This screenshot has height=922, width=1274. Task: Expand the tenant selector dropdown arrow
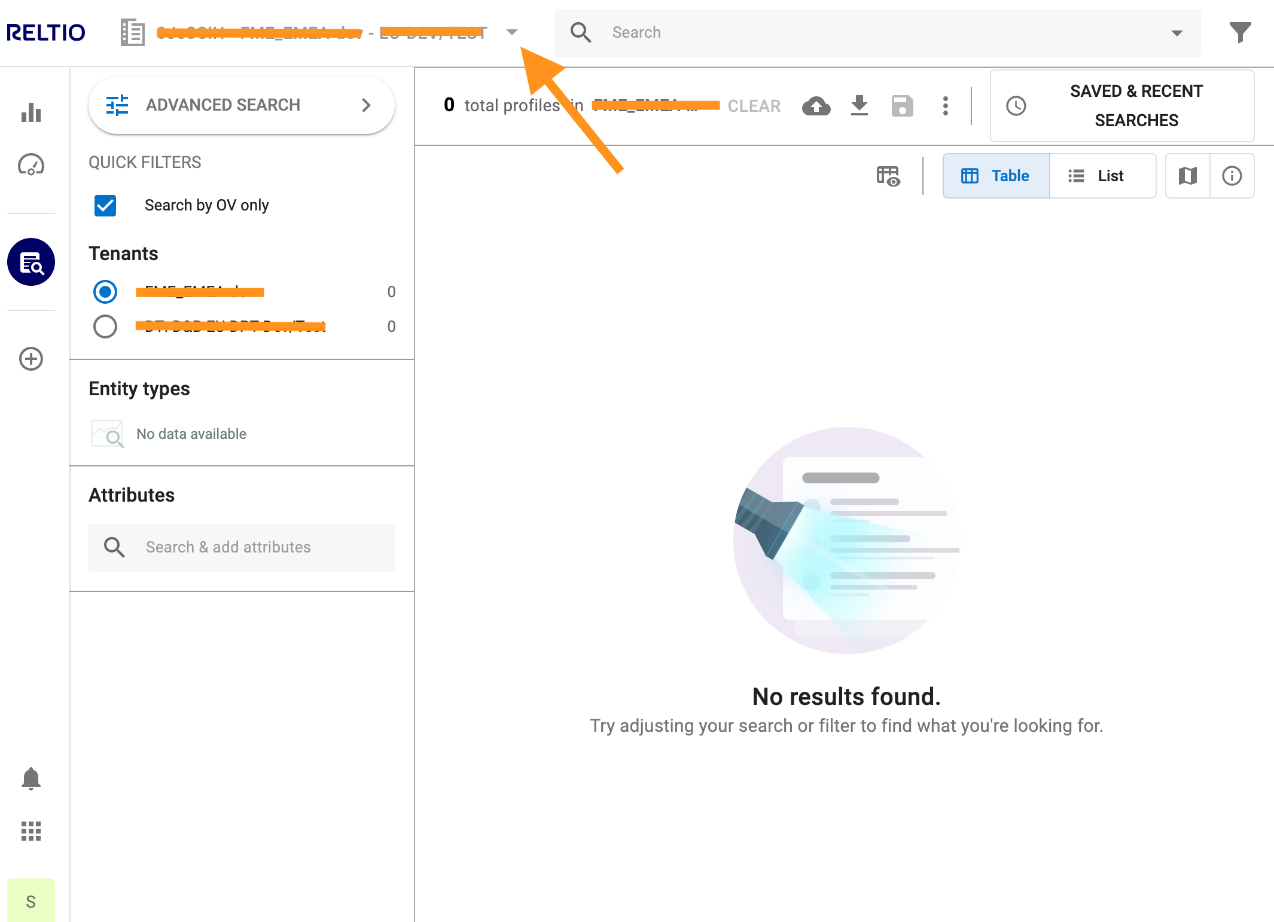tap(512, 32)
